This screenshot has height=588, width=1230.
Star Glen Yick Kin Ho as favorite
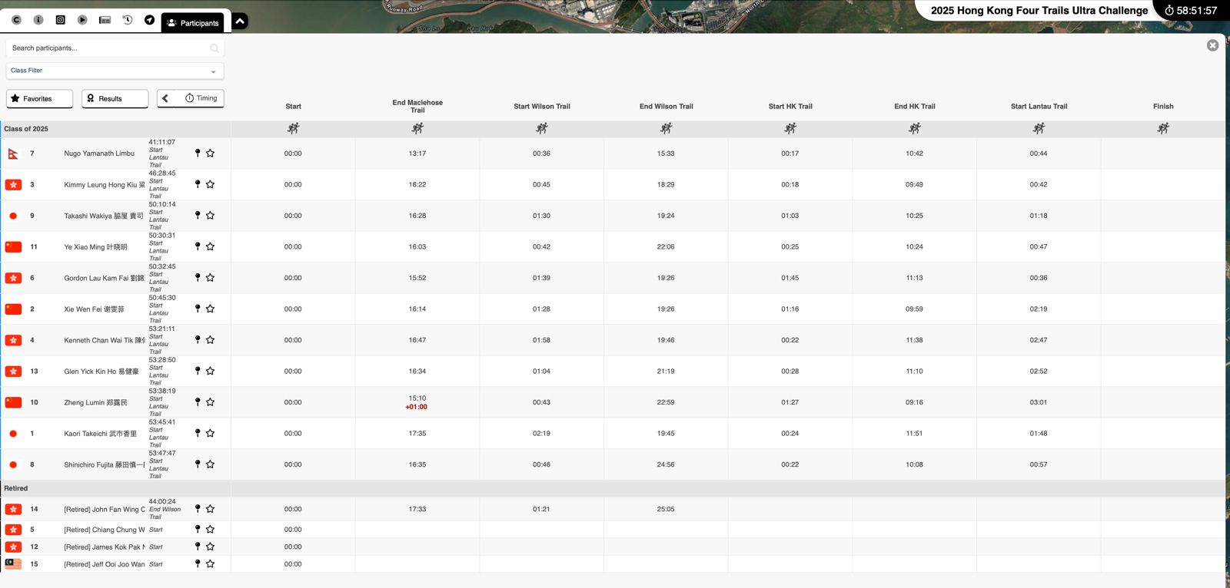(x=210, y=371)
